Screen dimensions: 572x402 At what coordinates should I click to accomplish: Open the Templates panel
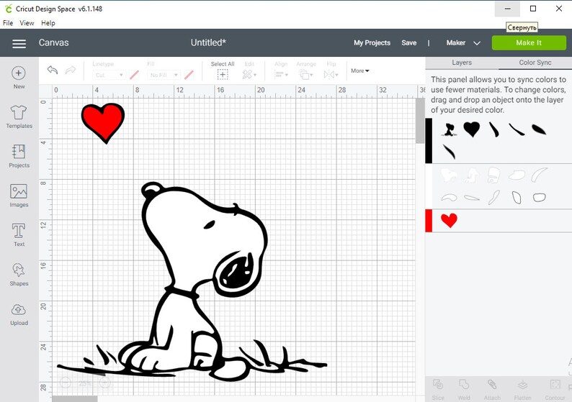[x=19, y=117]
